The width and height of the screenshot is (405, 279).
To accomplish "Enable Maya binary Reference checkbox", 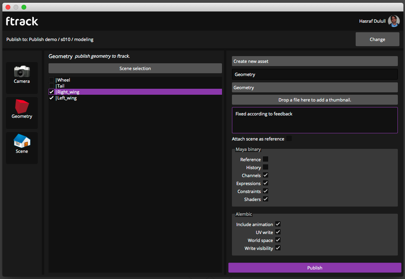I will coord(265,159).
